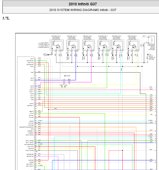Click the 'MOTOR1-B1' pin label

(x=30, y=61)
